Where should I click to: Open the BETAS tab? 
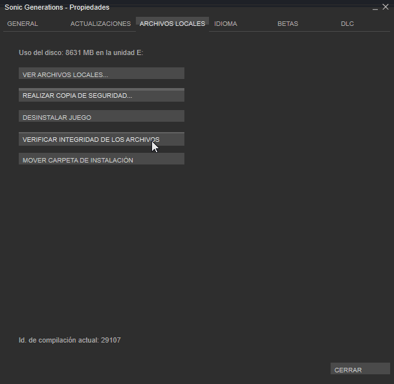click(x=288, y=24)
